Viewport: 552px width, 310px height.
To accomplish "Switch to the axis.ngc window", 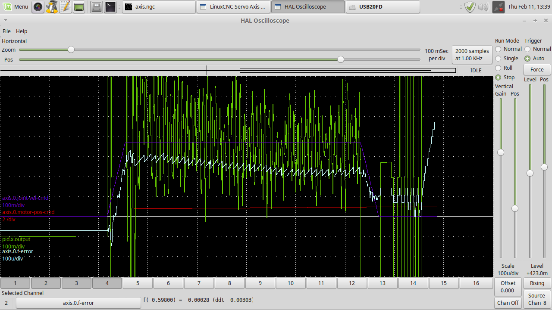I will tap(159, 7).
